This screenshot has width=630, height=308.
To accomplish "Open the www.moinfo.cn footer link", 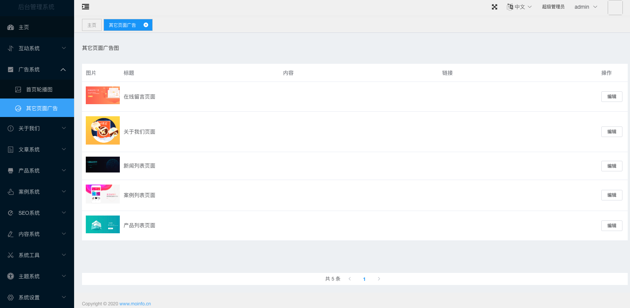I will click(x=135, y=304).
